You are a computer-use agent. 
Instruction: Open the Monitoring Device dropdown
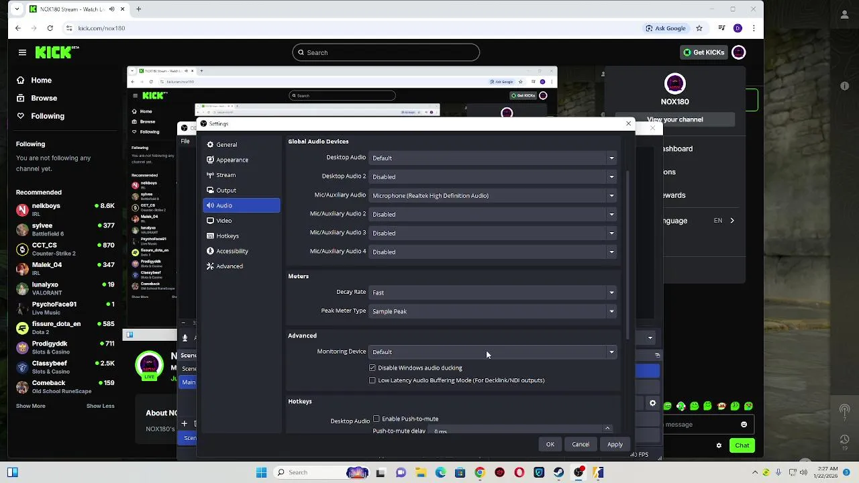[493, 352]
